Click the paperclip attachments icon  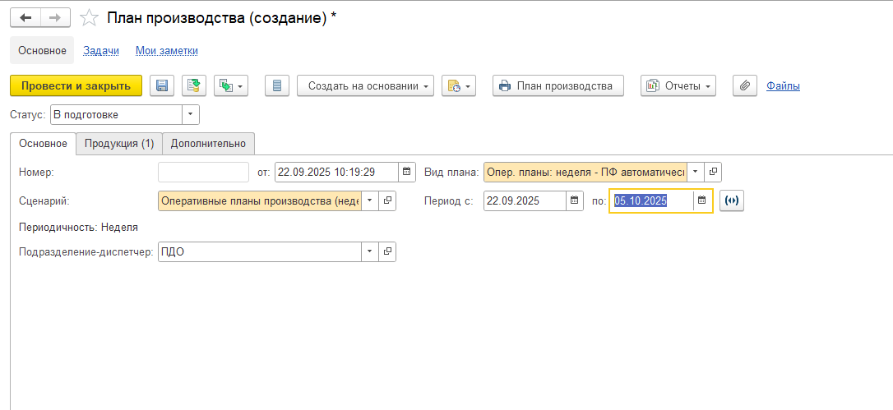pyautogui.click(x=744, y=86)
